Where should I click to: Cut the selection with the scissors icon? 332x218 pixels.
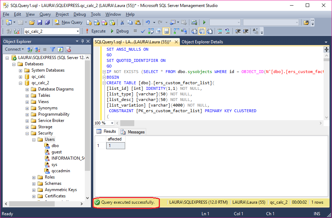click(122, 22)
